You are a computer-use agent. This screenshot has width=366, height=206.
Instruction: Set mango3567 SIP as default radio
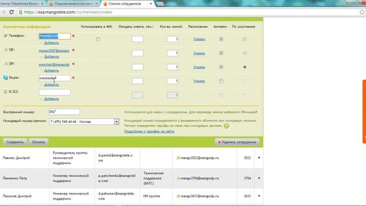(245, 53)
